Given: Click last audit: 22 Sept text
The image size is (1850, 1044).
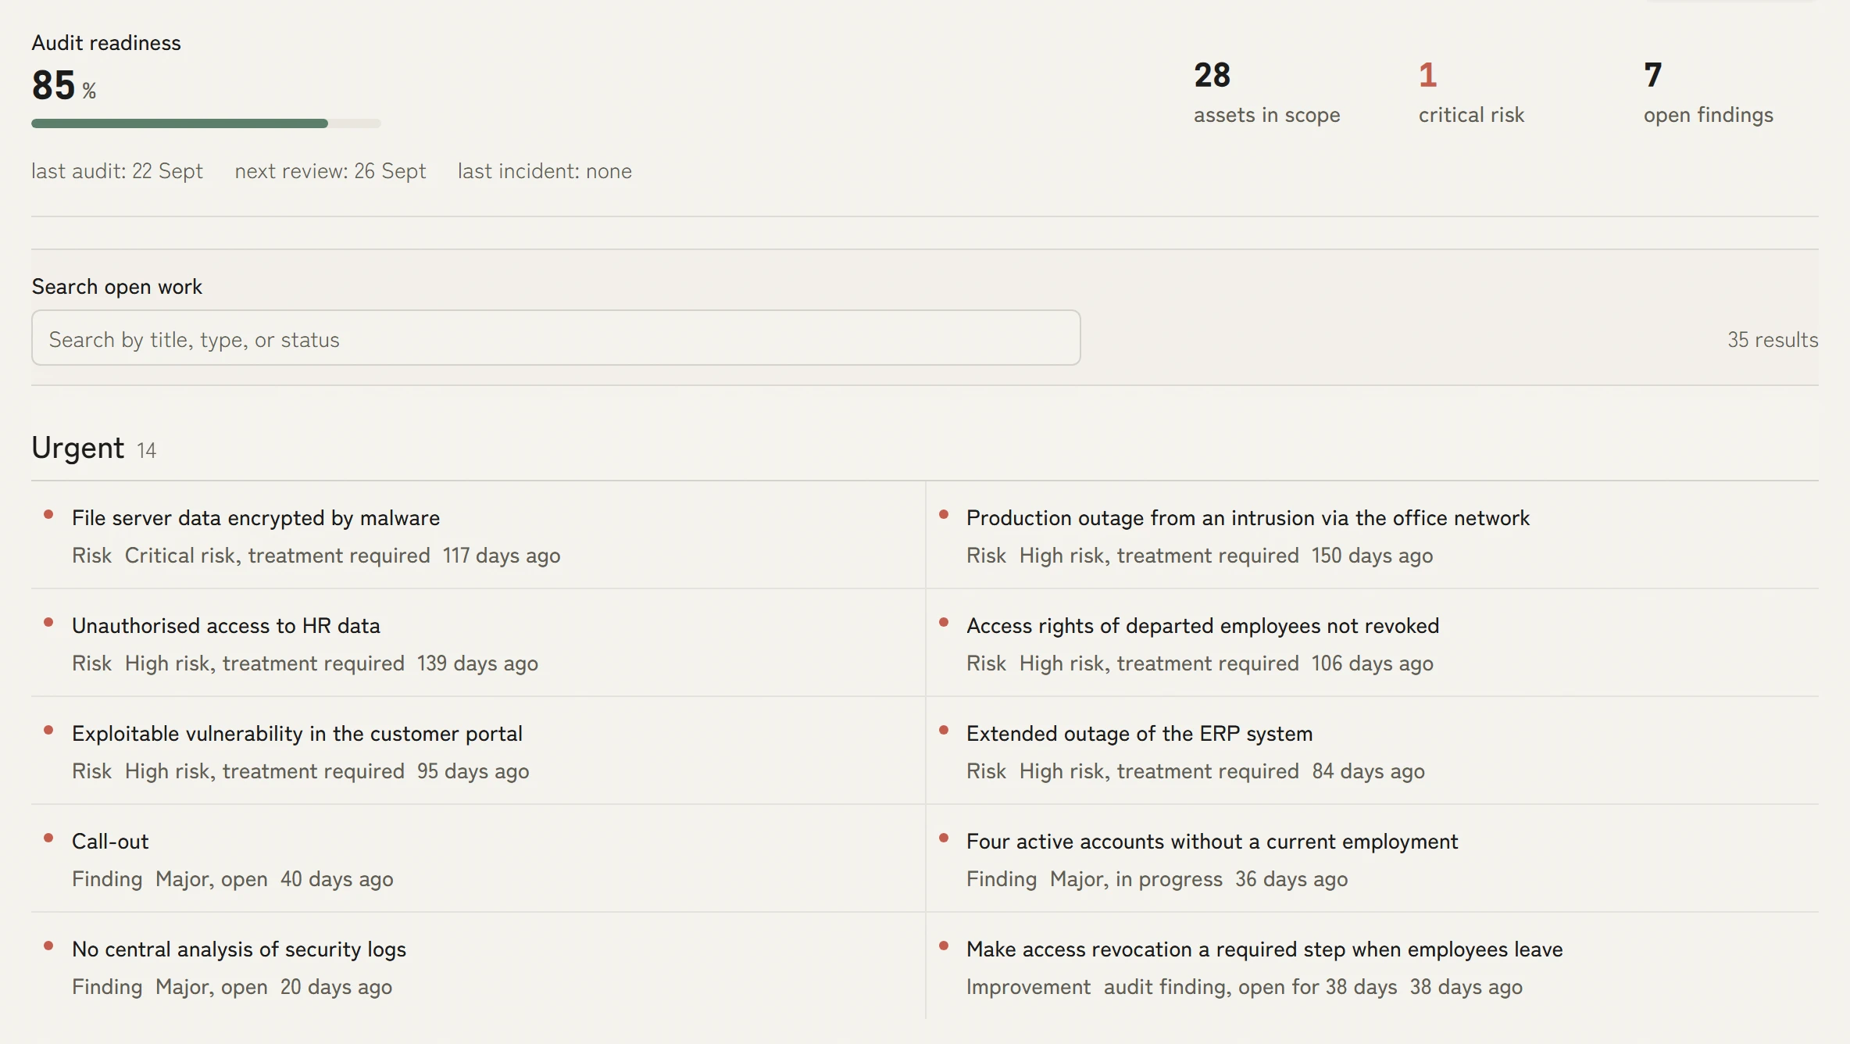Looking at the screenshot, I should click(117, 171).
